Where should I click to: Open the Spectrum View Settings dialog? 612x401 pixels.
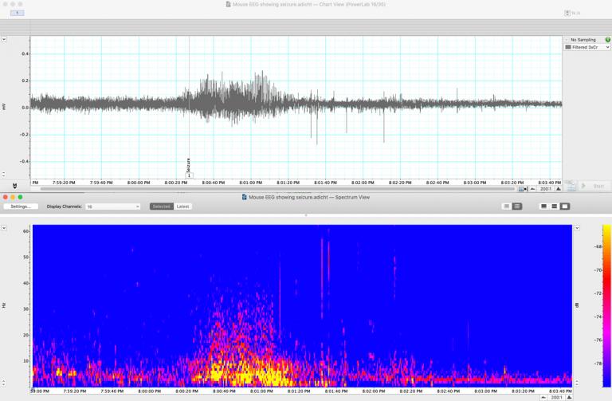click(x=21, y=206)
